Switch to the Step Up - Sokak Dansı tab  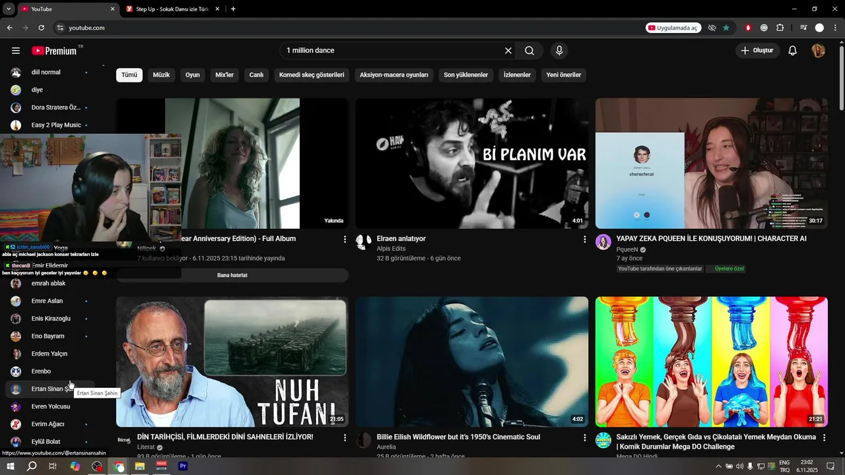(x=172, y=9)
